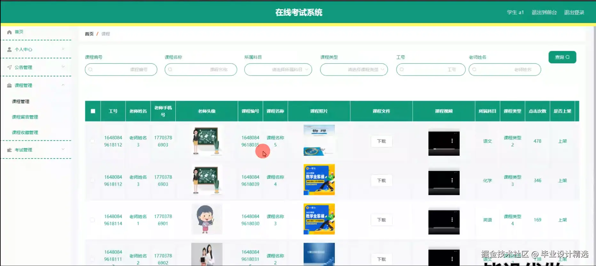Image resolution: width=596 pixels, height=266 pixels.
Task: Open 课程留言管理 submenu item
Action: click(25, 117)
